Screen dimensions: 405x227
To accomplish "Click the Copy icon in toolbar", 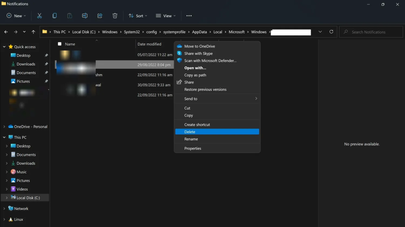I will tap(54, 16).
